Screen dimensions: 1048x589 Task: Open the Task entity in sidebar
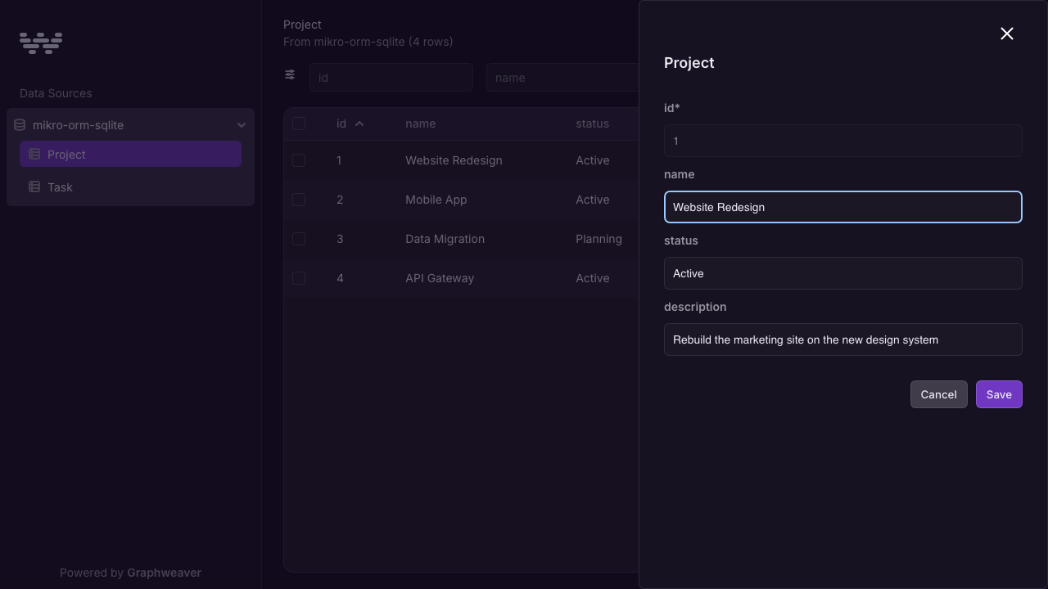[x=130, y=187]
